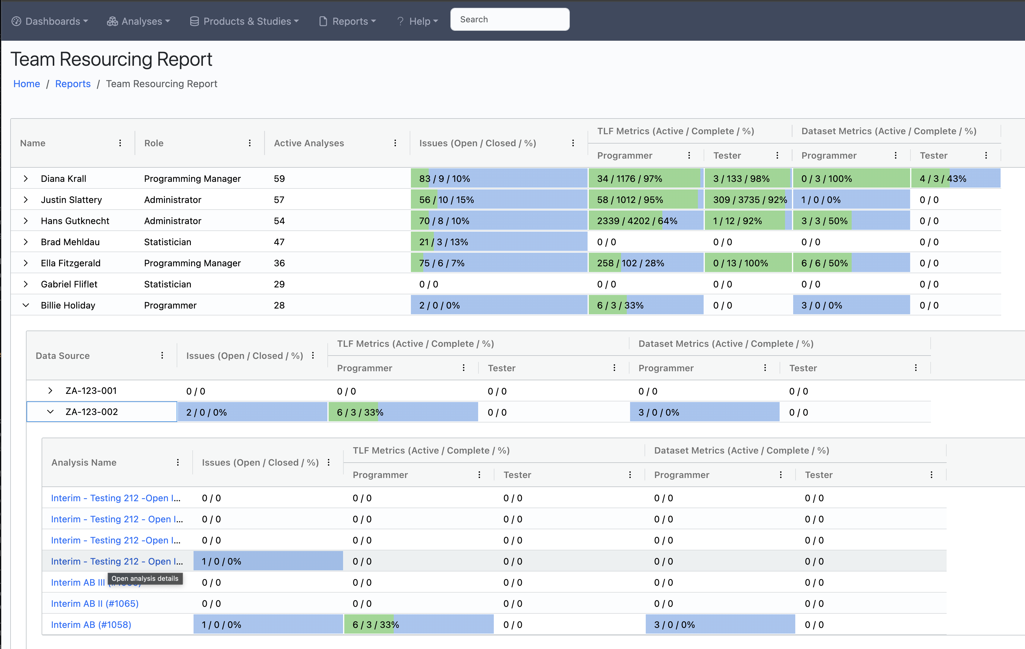
Task: Open the Data Source column options menu
Action: click(x=162, y=355)
